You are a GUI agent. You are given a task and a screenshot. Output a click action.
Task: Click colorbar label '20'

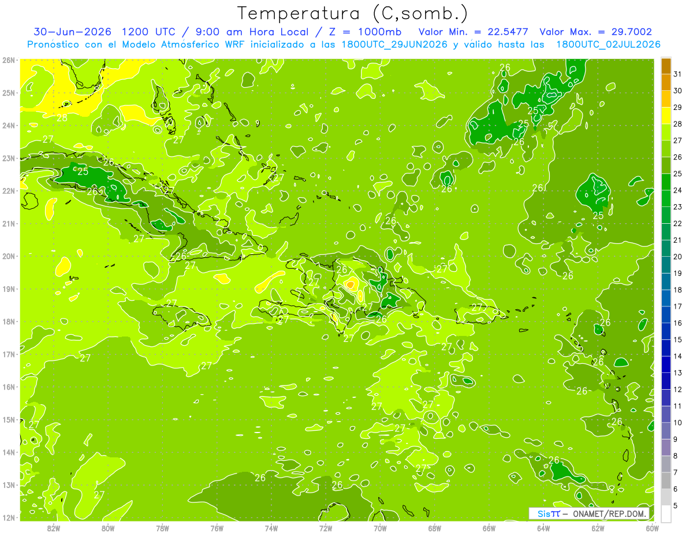[678, 257]
